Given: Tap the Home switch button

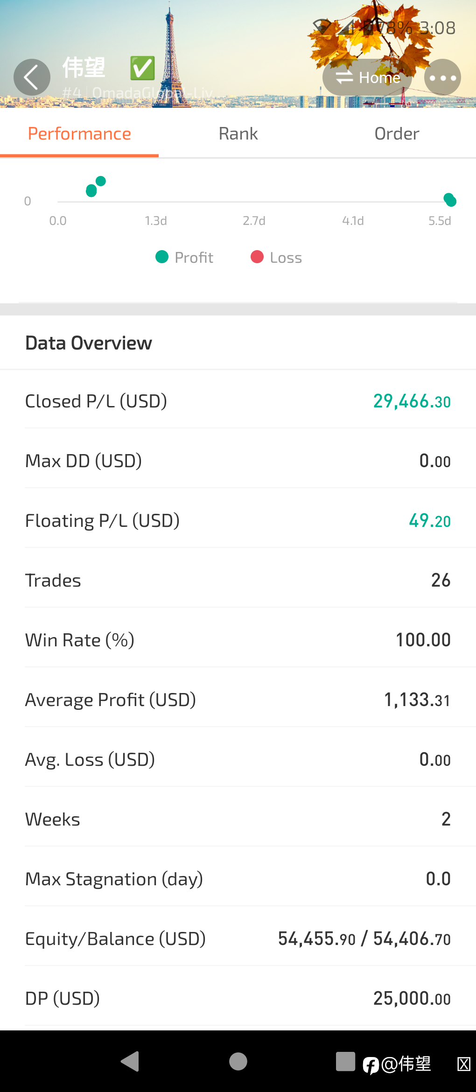Looking at the screenshot, I should [367, 77].
